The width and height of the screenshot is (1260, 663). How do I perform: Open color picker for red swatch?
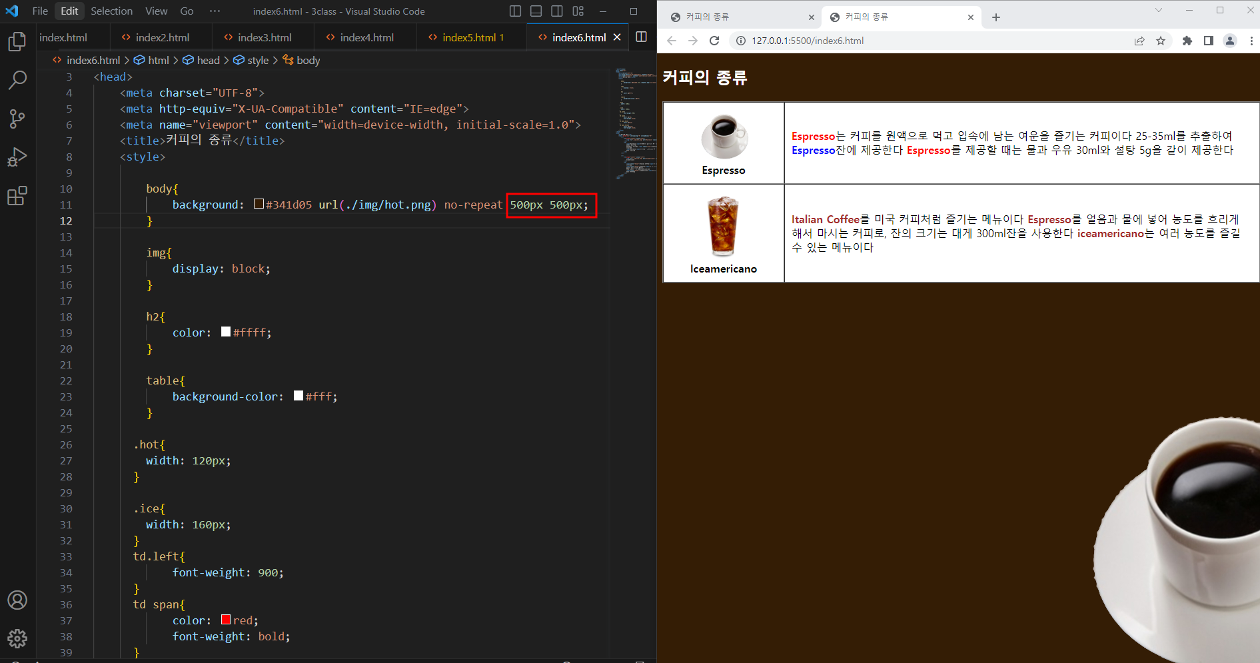coord(226,620)
